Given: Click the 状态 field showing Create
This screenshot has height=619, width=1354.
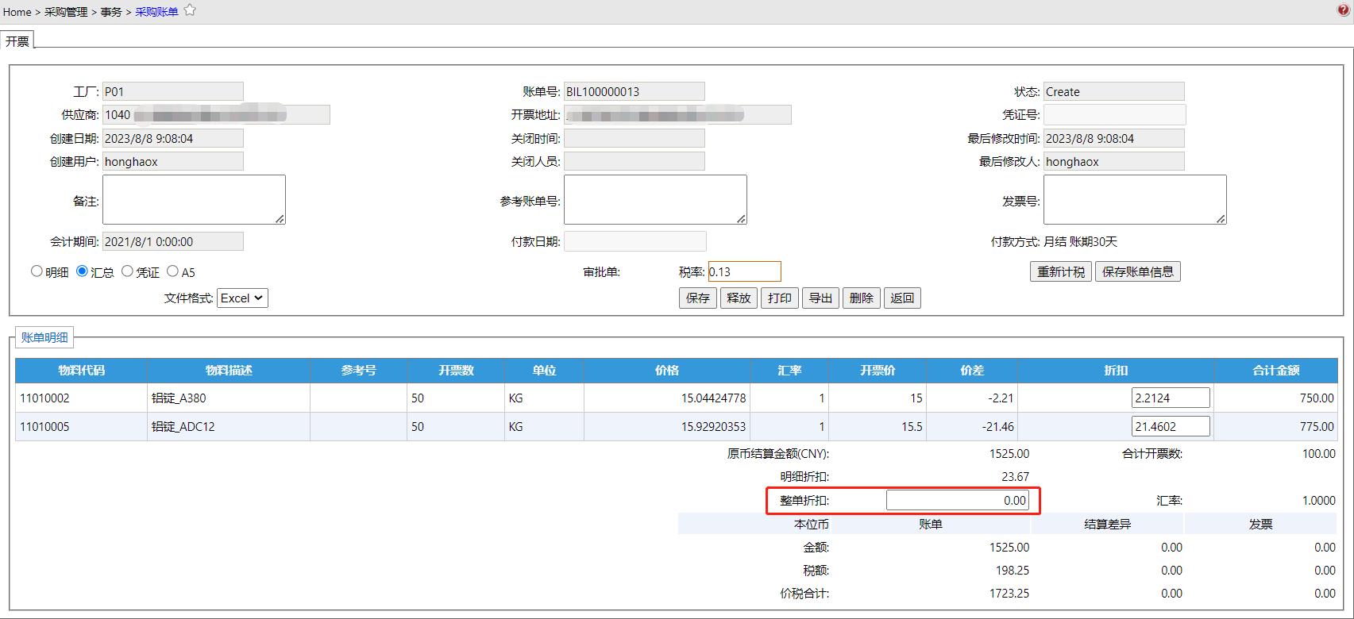Looking at the screenshot, I should point(1113,92).
